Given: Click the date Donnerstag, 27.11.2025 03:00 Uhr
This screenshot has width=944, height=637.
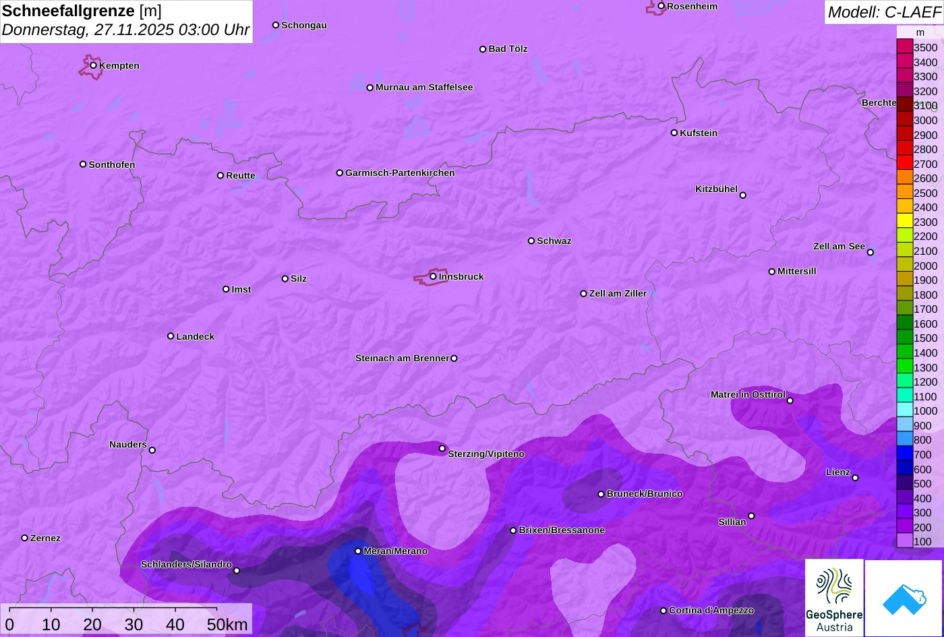Looking at the screenshot, I should [126, 30].
